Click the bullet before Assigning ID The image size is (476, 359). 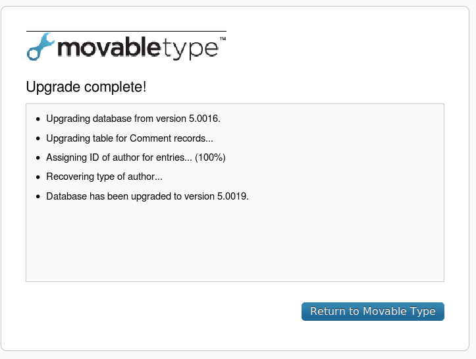38,158
